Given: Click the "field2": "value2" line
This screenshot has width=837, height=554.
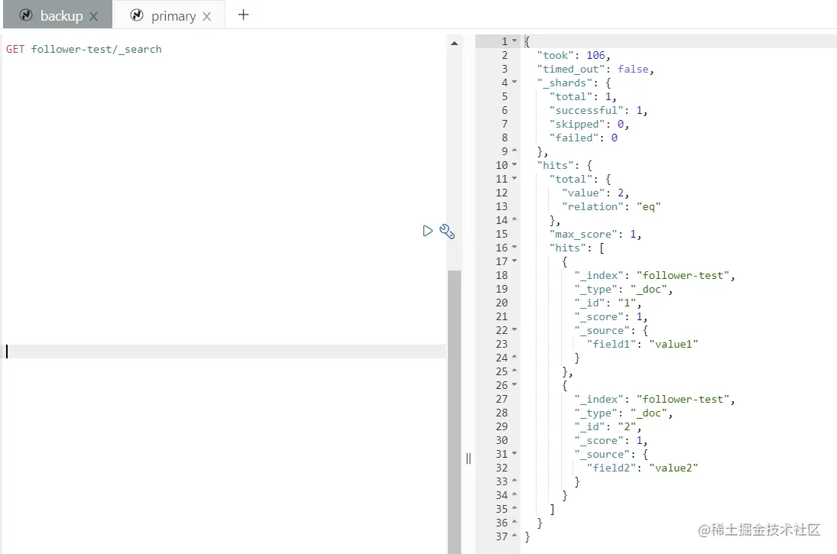Looking at the screenshot, I should (x=642, y=468).
